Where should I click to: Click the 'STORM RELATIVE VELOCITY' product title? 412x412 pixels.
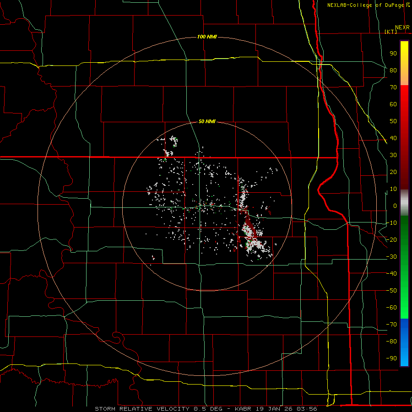142,409
